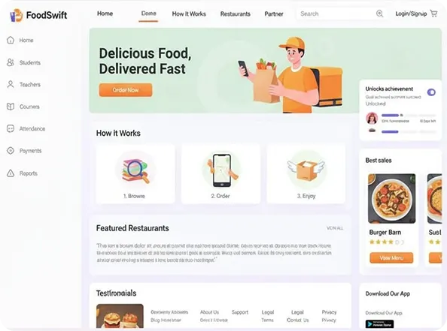Screen dimensions: 447x331
Task: Click the search magnifier icon
Action: (379, 14)
